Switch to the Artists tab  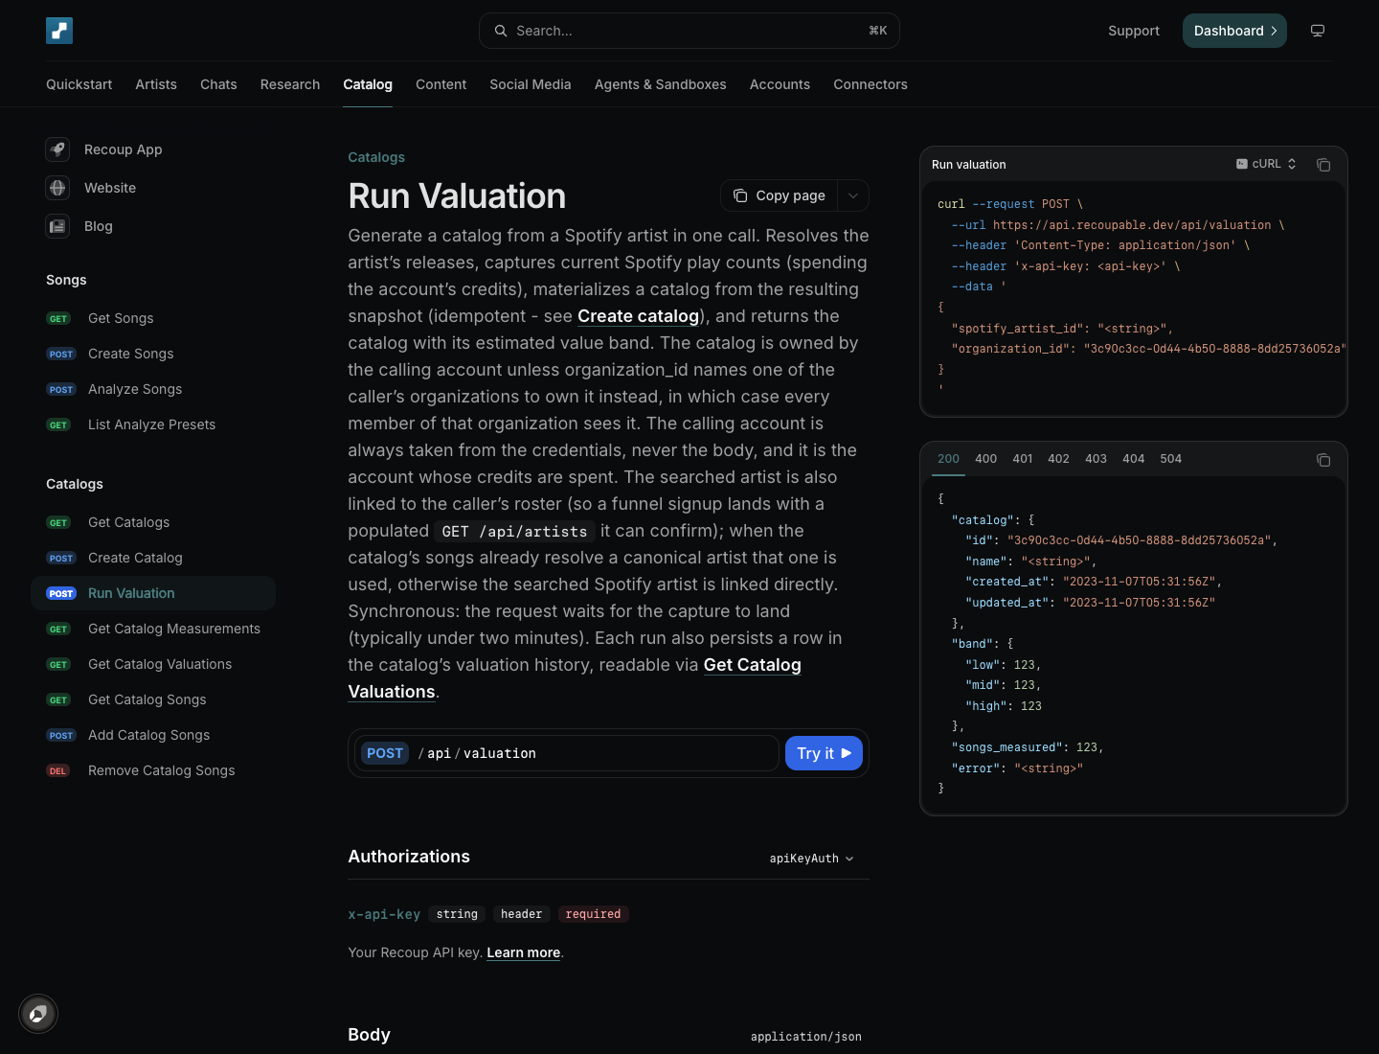156,84
